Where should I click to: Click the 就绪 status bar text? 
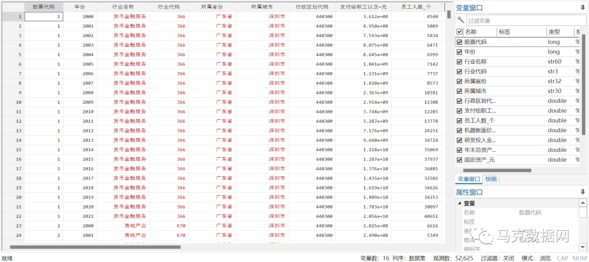click(7, 258)
